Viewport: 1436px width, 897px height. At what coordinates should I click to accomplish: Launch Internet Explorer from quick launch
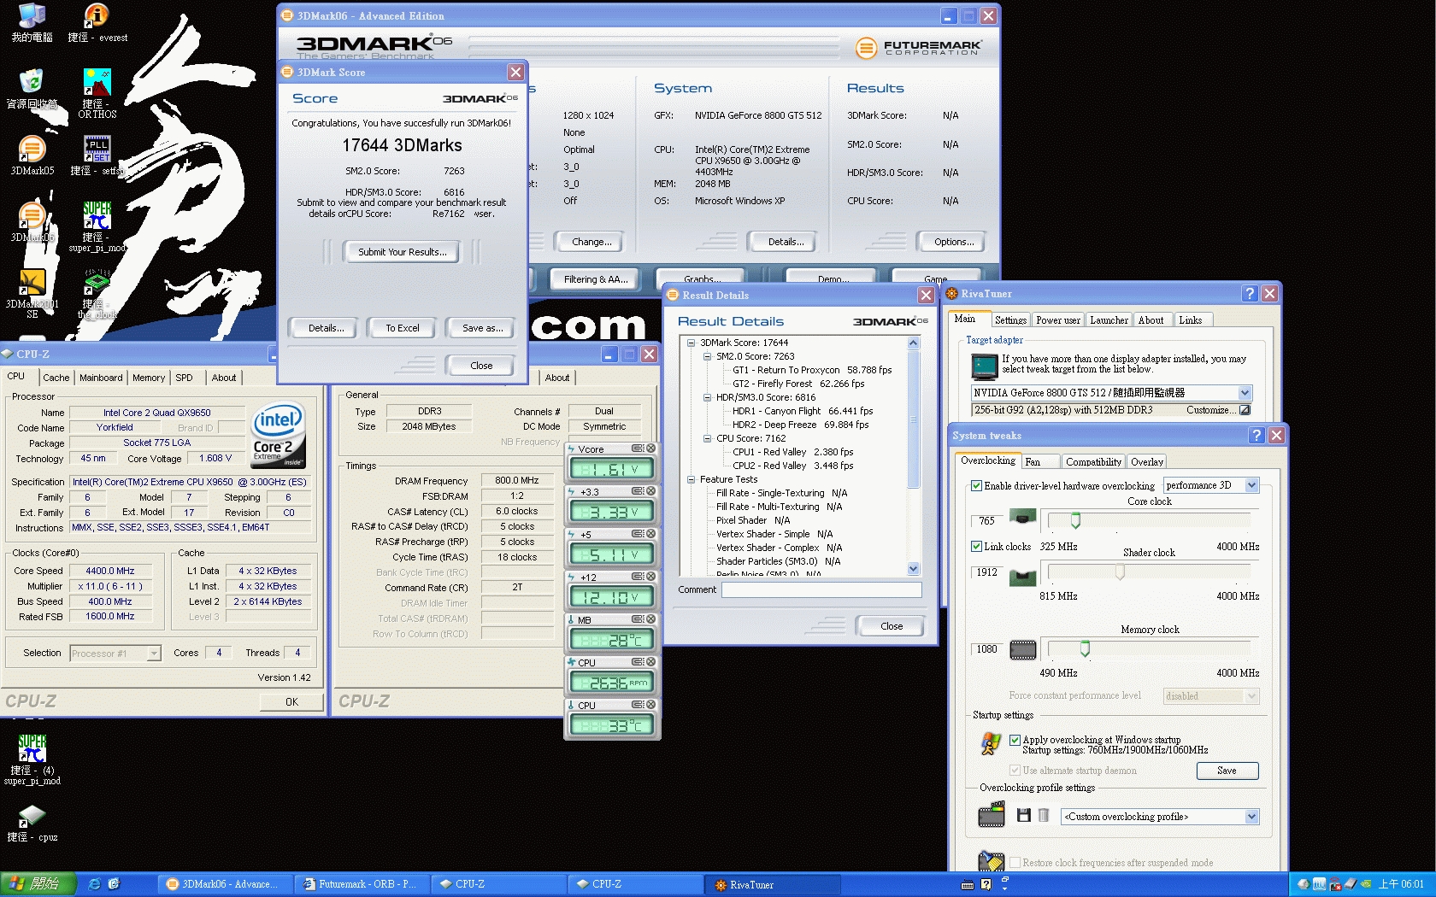point(95,884)
